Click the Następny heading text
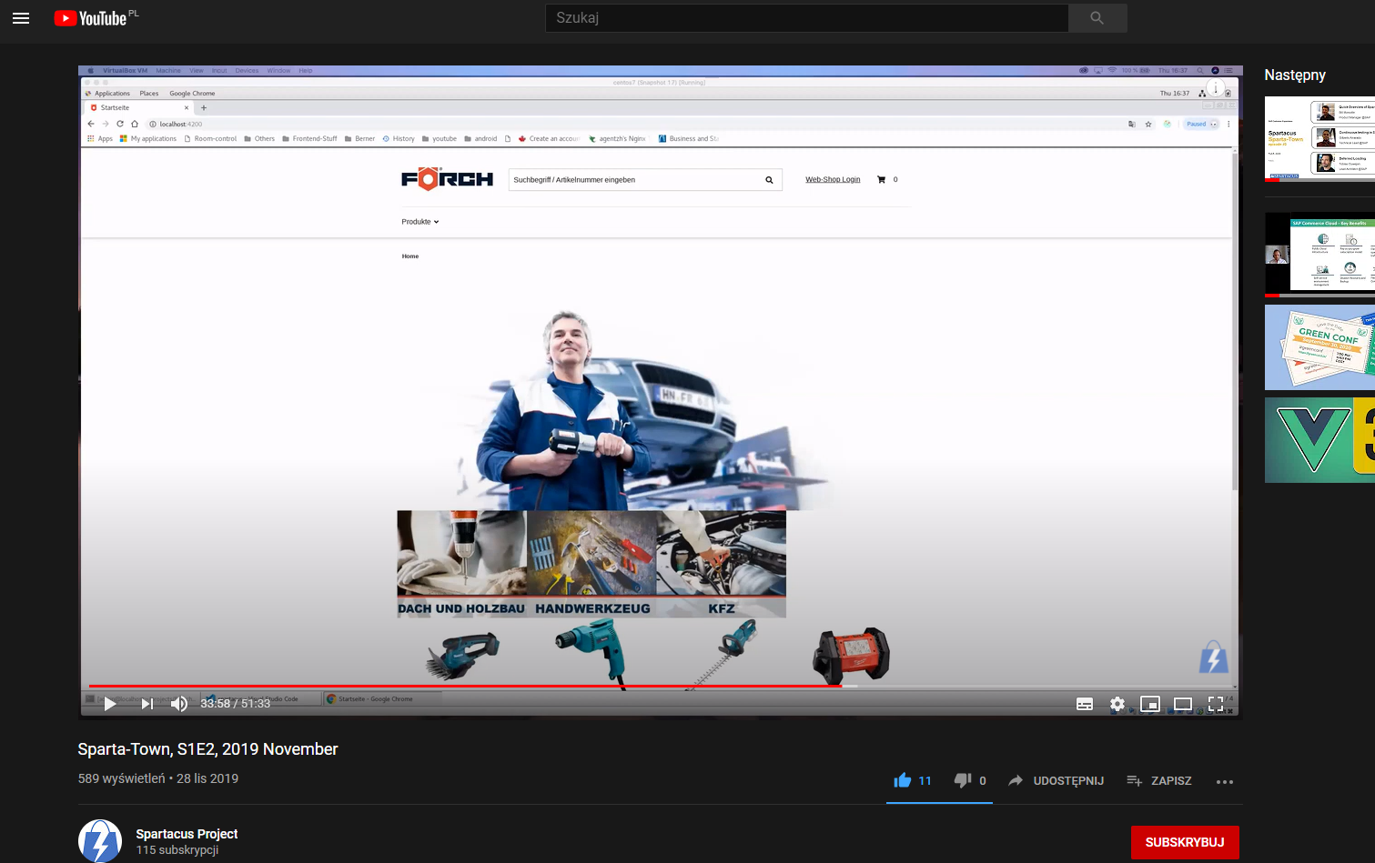Screen dimensions: 1375x863 click(x=1295, y=75)
